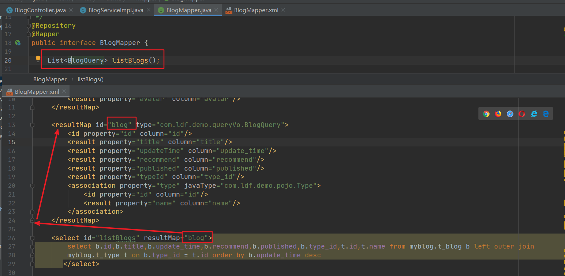Click the light bulb intention icon
This screenshot has width=565, height=276.
[x=38, y=59]
